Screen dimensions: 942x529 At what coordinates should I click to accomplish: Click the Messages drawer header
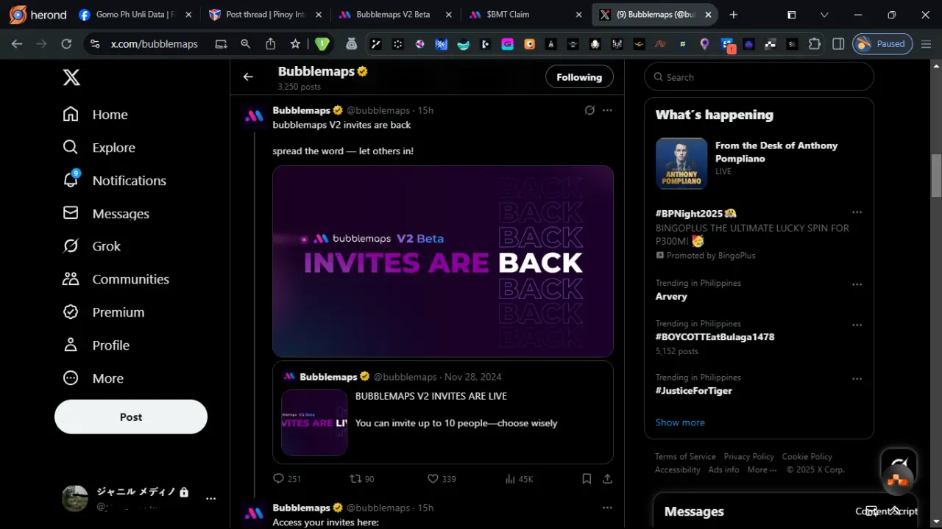[785, 511]
